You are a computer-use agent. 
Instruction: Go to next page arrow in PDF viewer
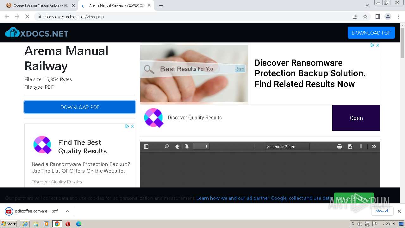click(187, 147)
